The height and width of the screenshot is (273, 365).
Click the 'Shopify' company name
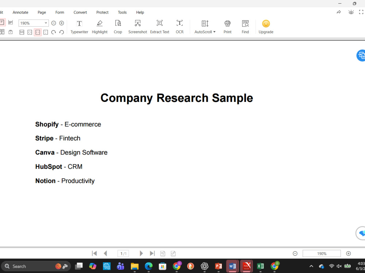47,124
